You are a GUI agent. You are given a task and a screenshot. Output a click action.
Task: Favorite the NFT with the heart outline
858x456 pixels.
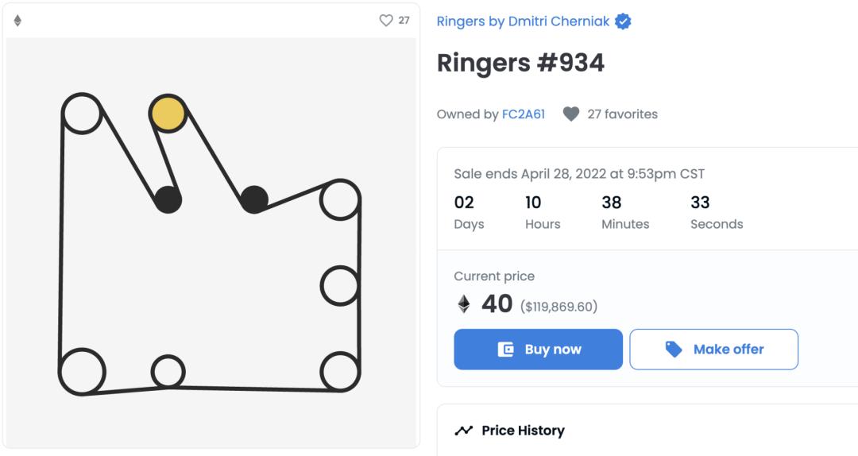[x=386, y=21]
